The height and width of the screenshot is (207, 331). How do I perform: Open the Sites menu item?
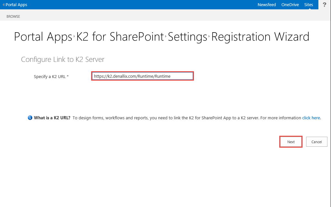tap(308, 5)
